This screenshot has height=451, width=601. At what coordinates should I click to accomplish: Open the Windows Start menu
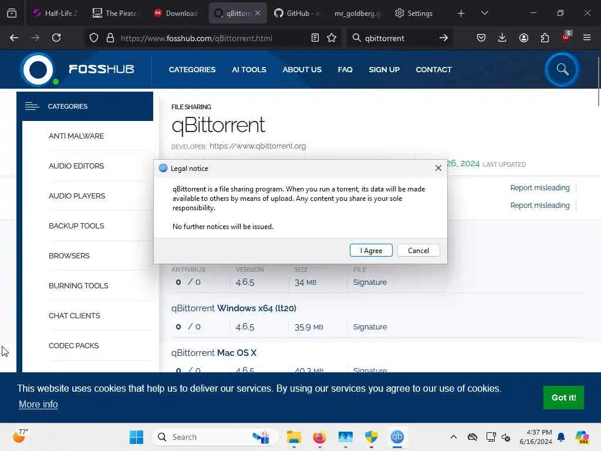(136, 437)
